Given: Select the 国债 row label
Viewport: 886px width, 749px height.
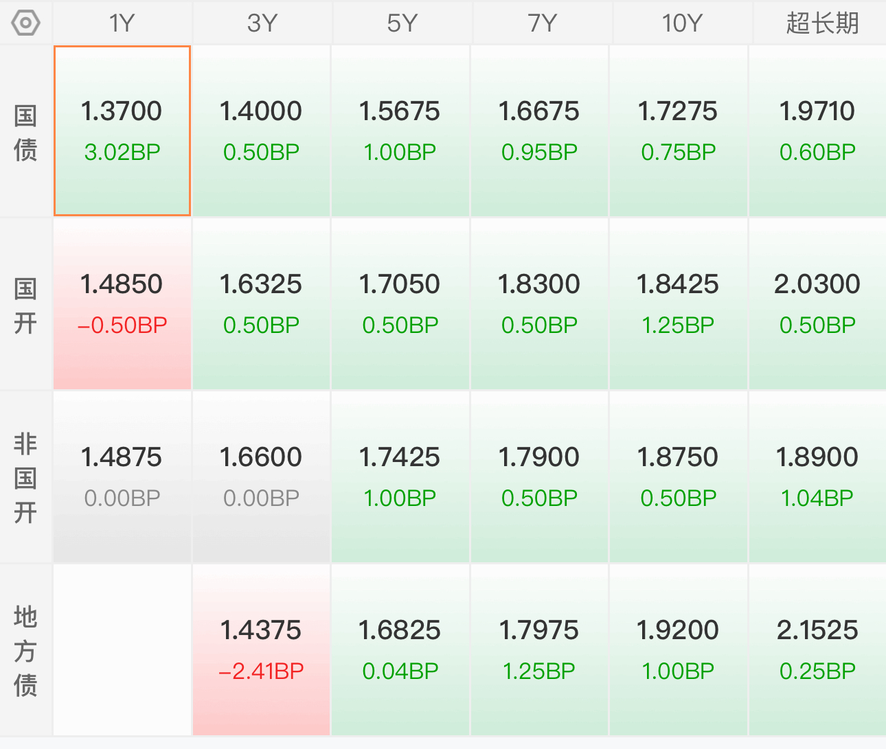Looking at the screenshot, I should point(25,132).
